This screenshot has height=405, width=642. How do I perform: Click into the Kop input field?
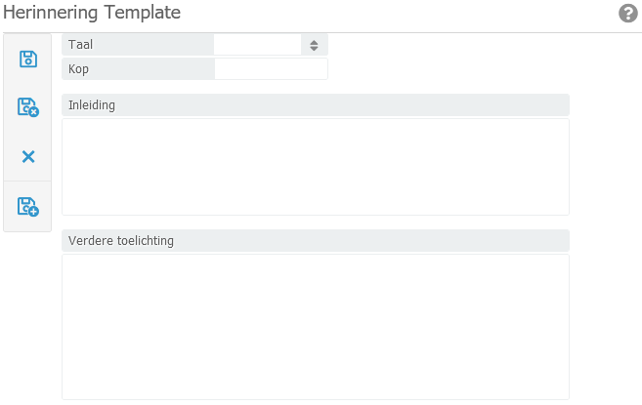271,69
